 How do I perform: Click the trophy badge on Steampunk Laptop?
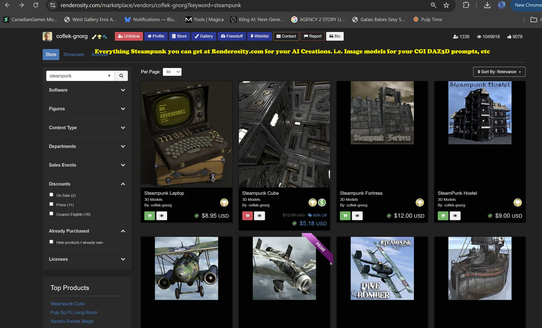(224, 202)
